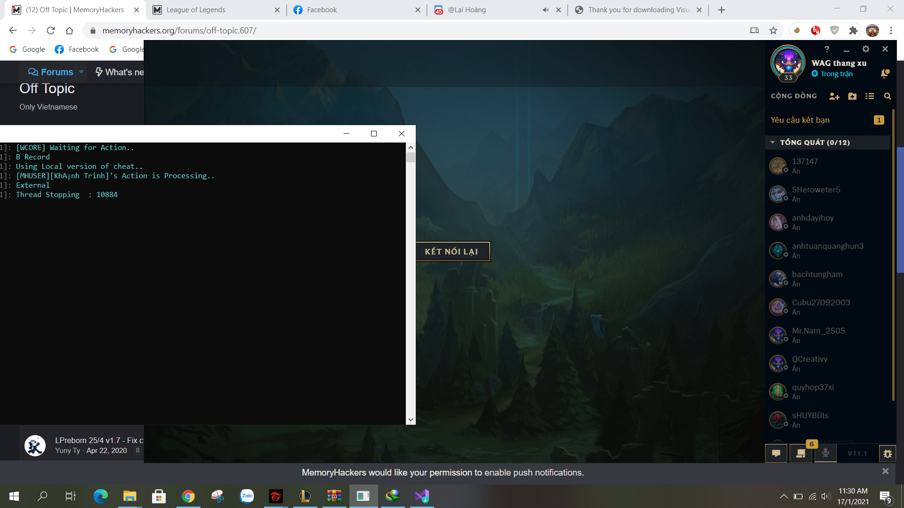Bookmark this page with the star
Image resolution: width=904 pixels, height=508 pixels.
click(x=773, y=31)
